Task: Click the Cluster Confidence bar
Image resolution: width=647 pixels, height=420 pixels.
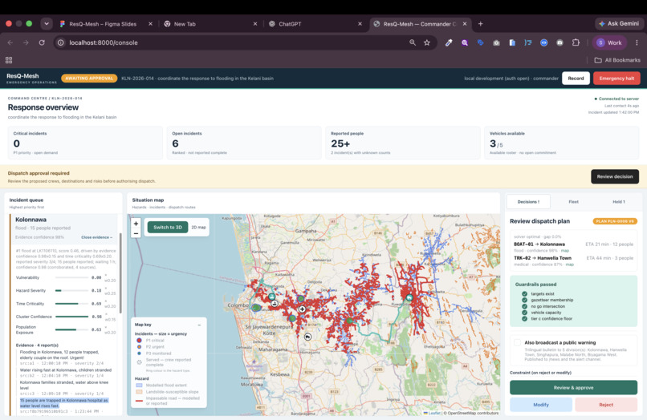Action: click(71, 317)
